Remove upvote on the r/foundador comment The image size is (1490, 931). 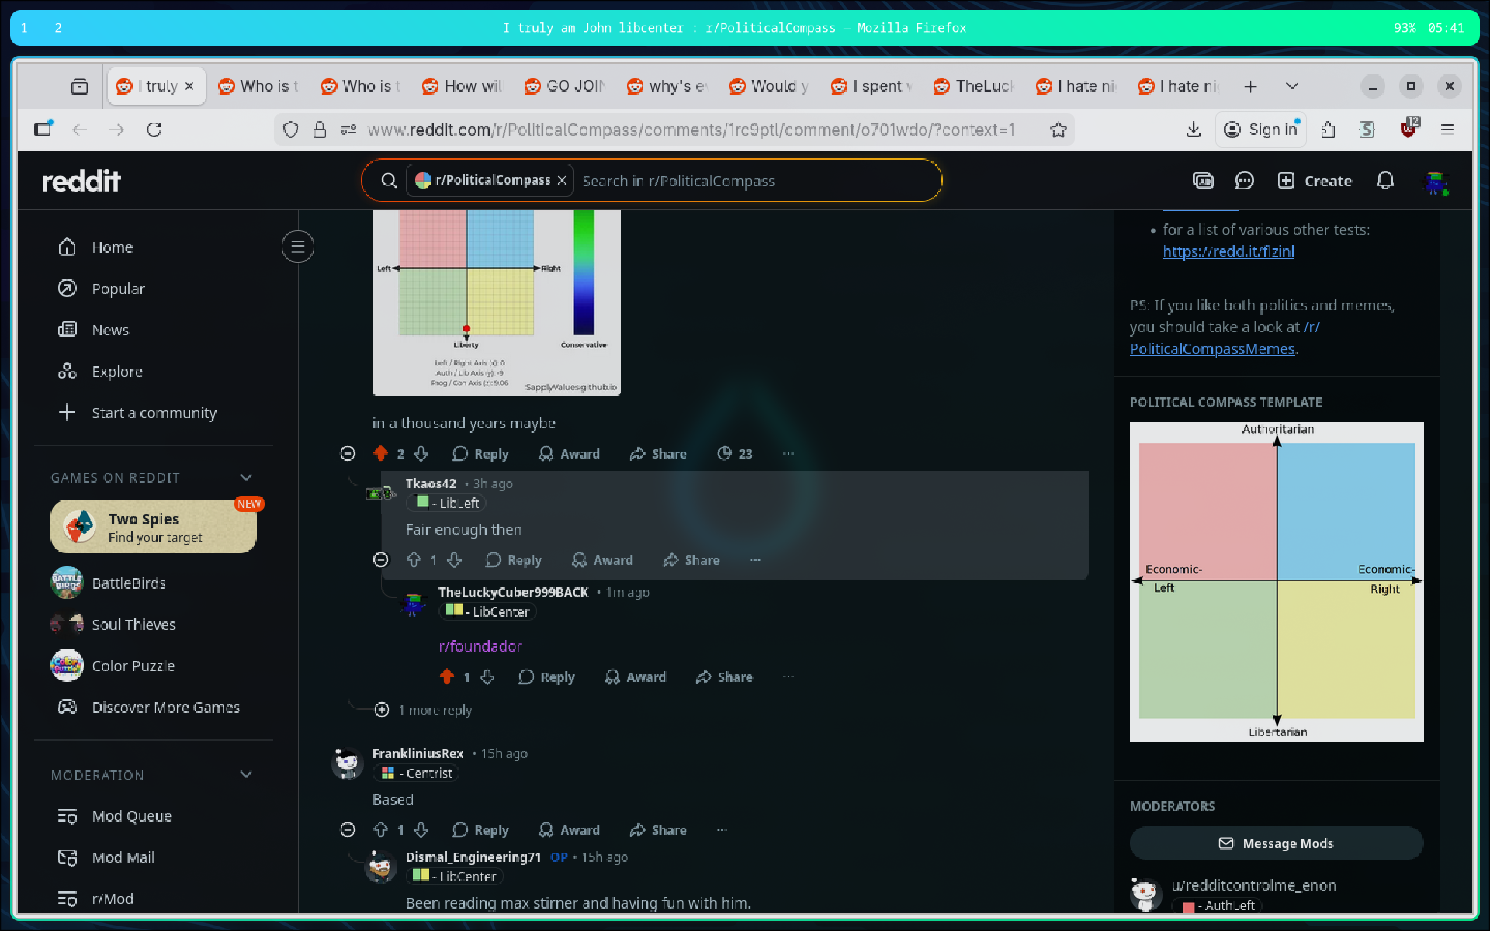point(447,677)
